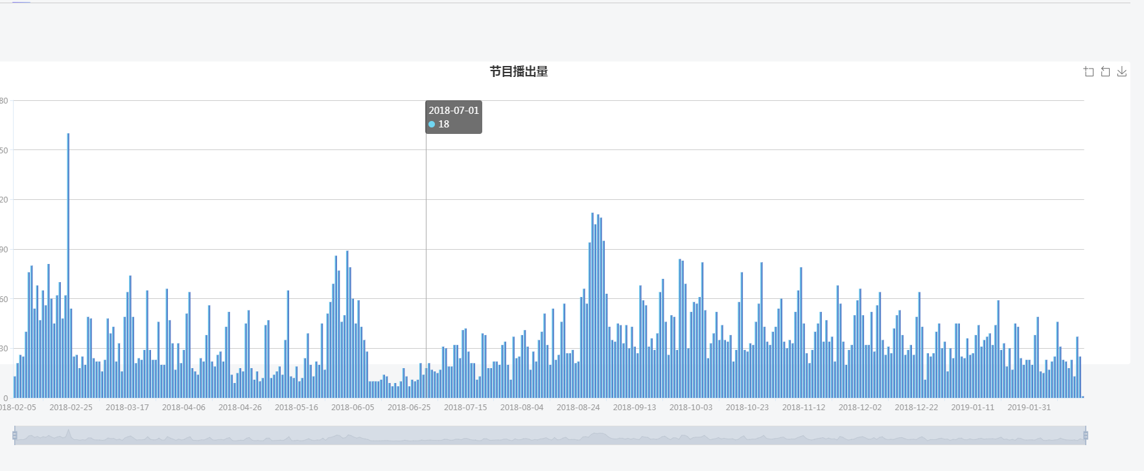Click the blue dot in the tooltip
This screenshot has width=1144, height=471.
[432, 124]
